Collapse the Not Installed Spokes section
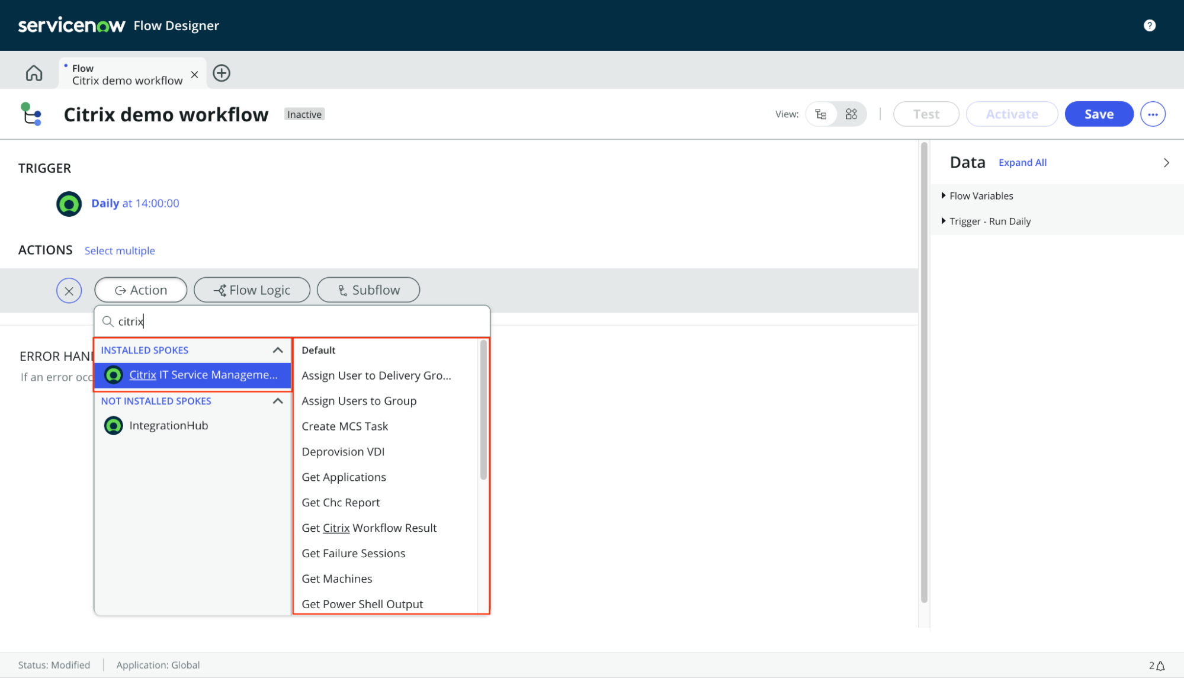The width and height of the screenshot is (1184, 678). [277, 401]
